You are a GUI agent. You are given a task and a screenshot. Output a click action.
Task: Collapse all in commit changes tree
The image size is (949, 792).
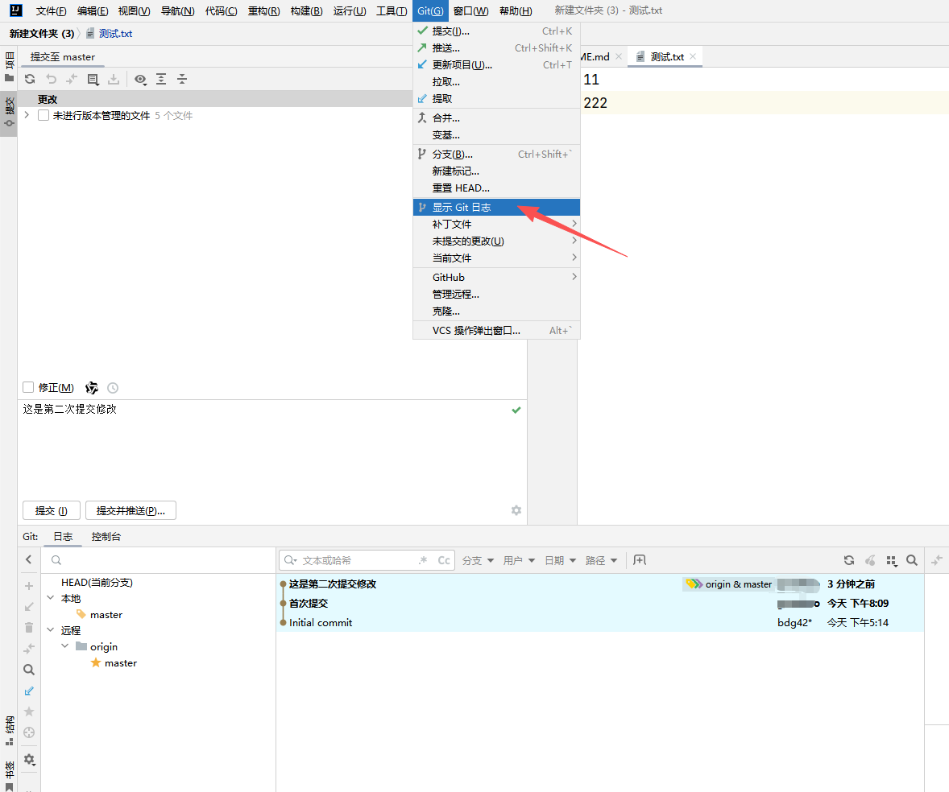click(x=181, y=79)
